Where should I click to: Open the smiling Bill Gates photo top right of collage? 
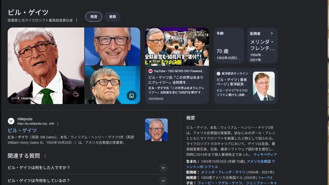pyautogui.click(x=113, y=47)
